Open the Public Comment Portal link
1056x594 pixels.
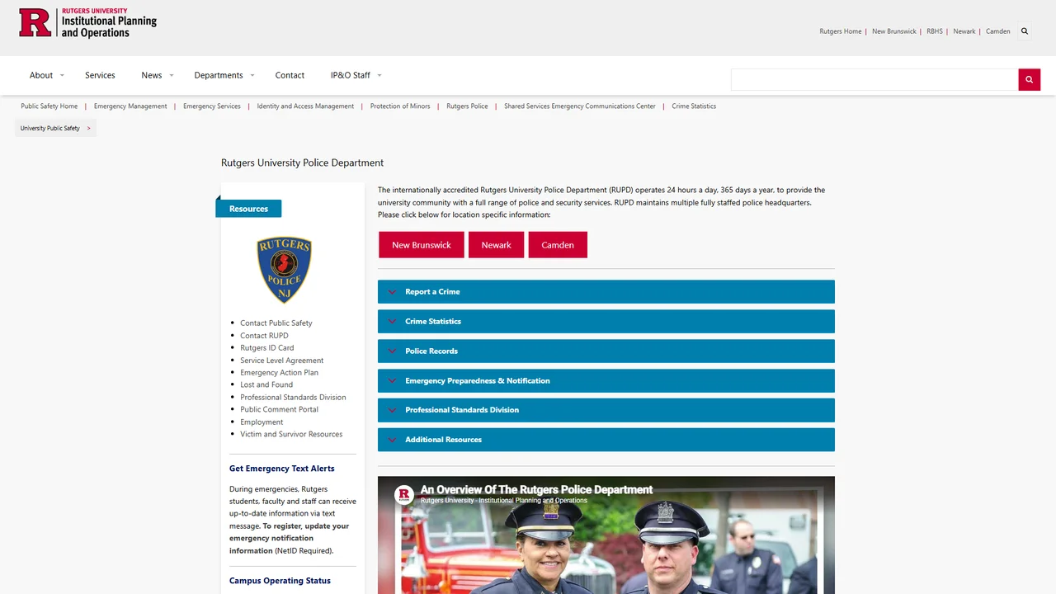pyautogui.click(x=279, y=409)
